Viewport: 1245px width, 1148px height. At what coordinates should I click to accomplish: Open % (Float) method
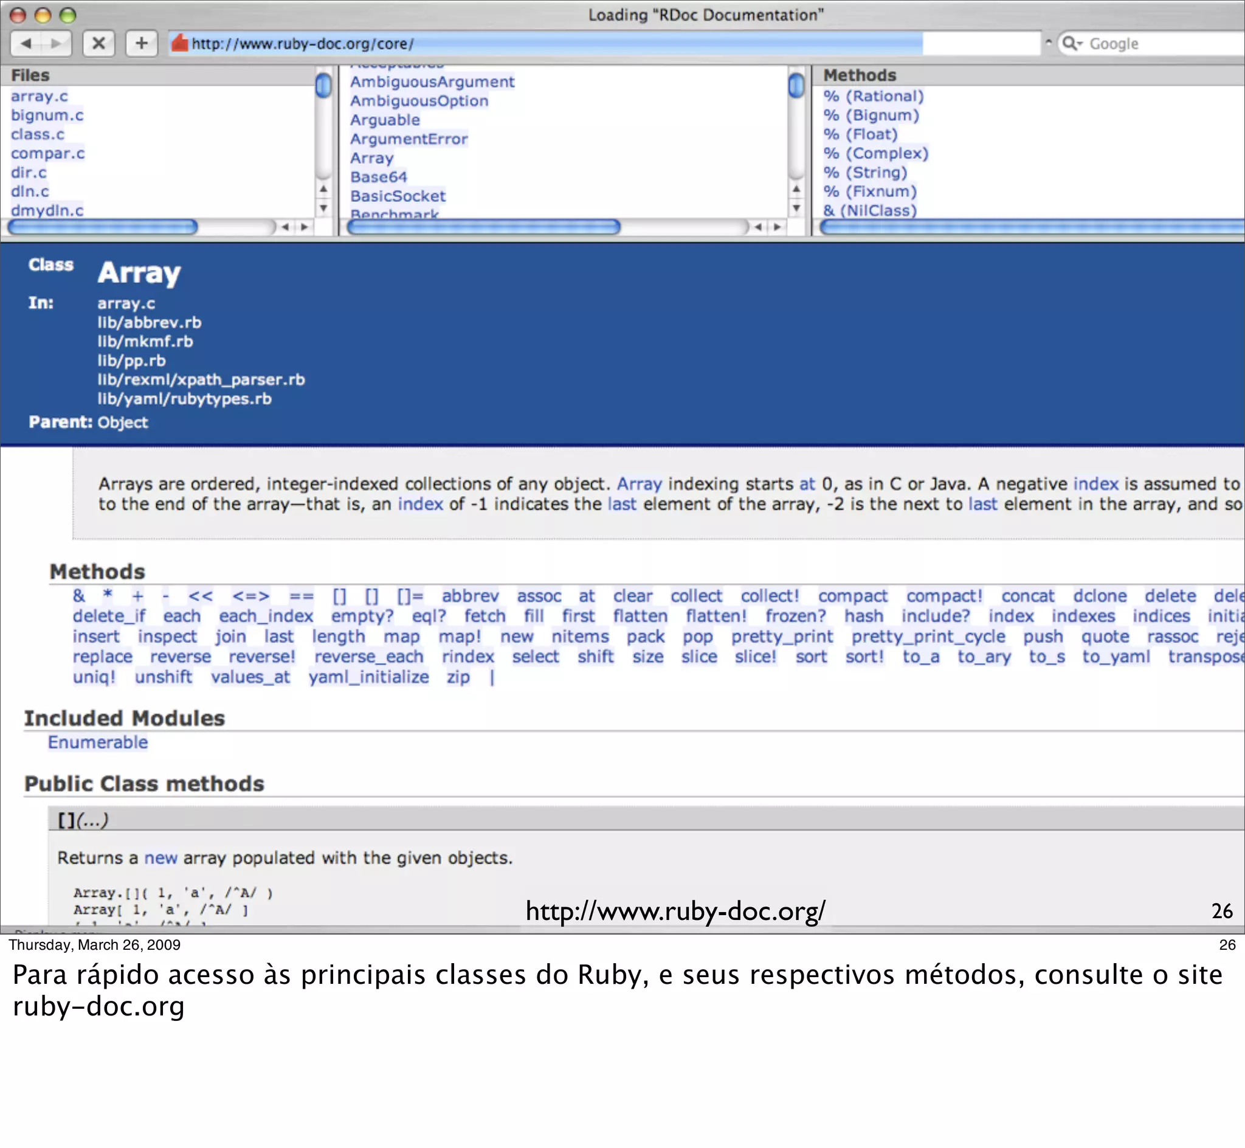861,134
